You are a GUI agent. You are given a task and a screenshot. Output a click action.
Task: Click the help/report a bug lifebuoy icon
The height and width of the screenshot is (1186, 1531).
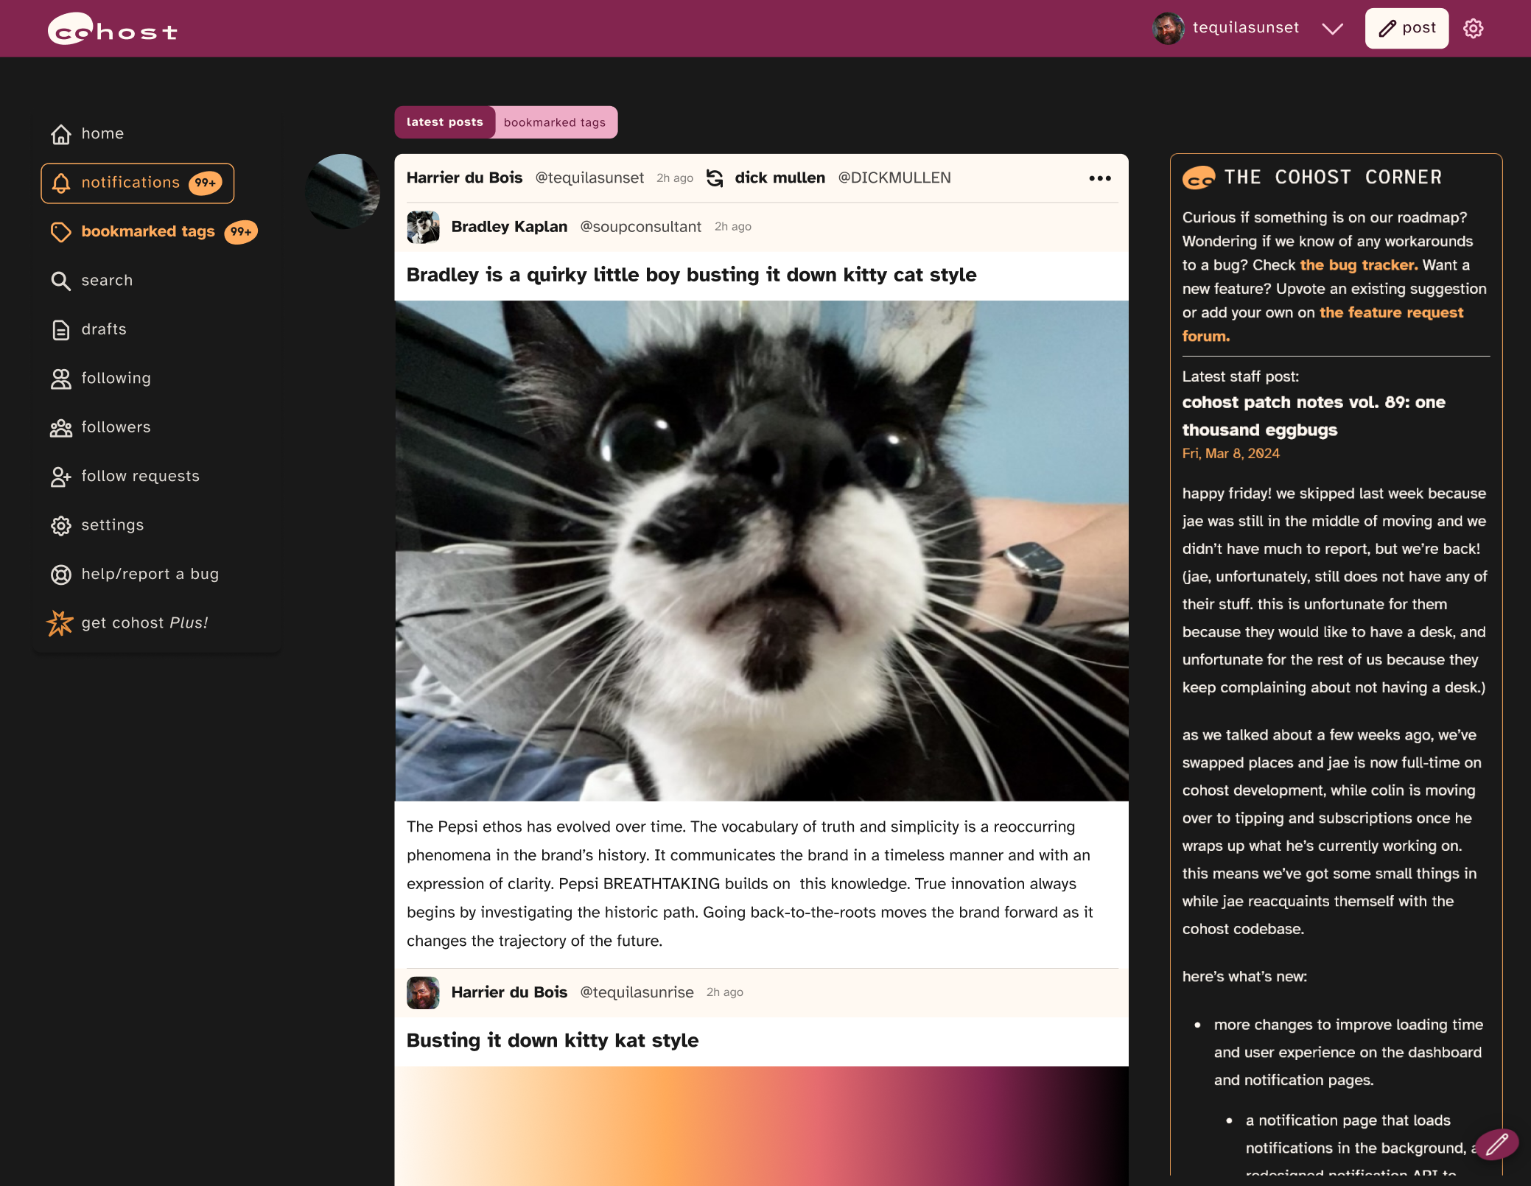point(60,575)
